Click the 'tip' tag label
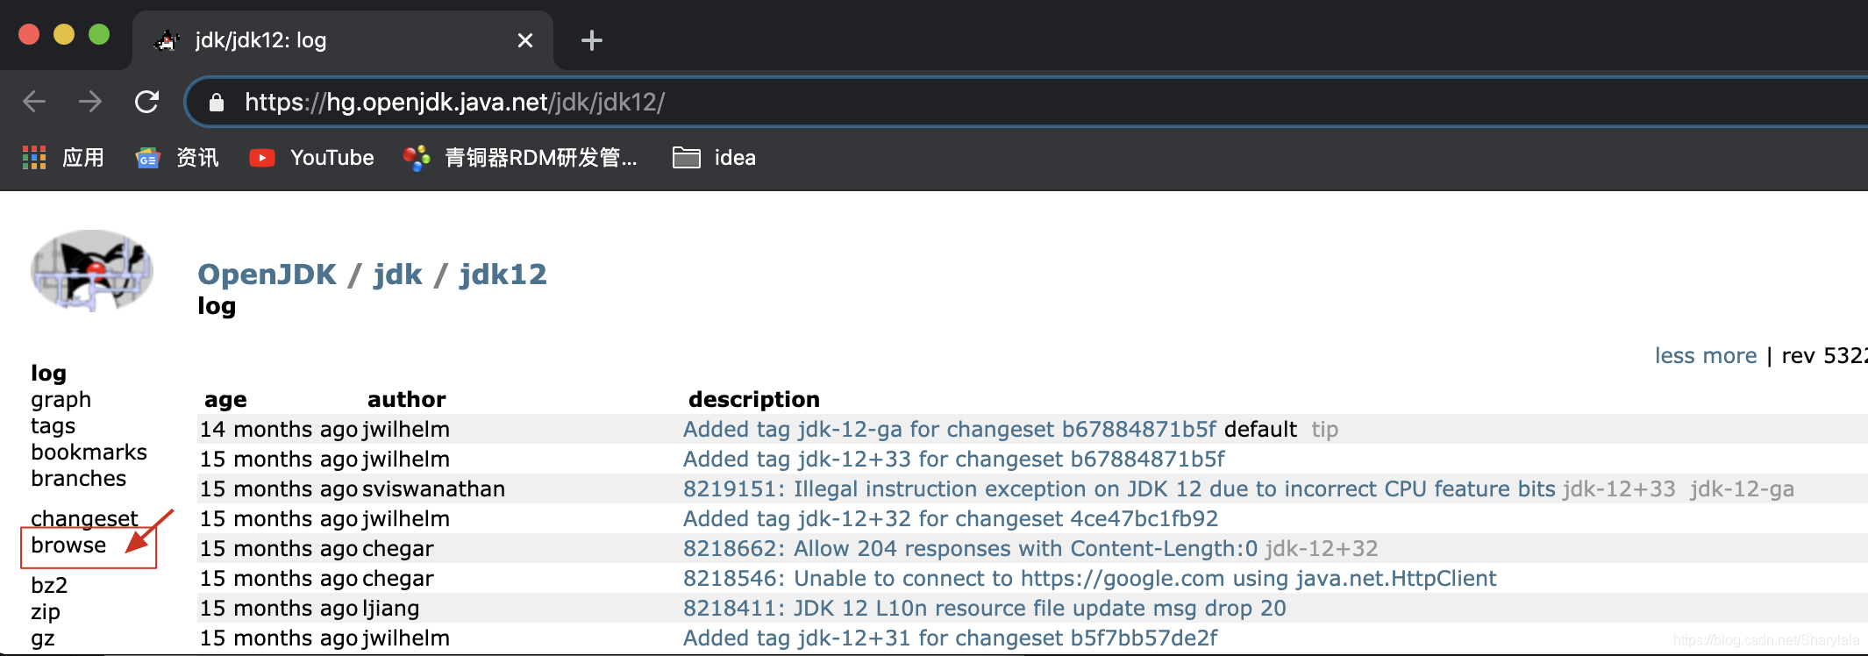The image size is (1868, 656). tap(1325, 430)
